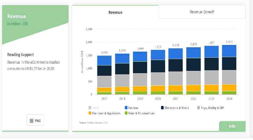Click the 1,871 total label above 2023
The height and width of the screenshot is (140, 253).
[x=211, y=43]
